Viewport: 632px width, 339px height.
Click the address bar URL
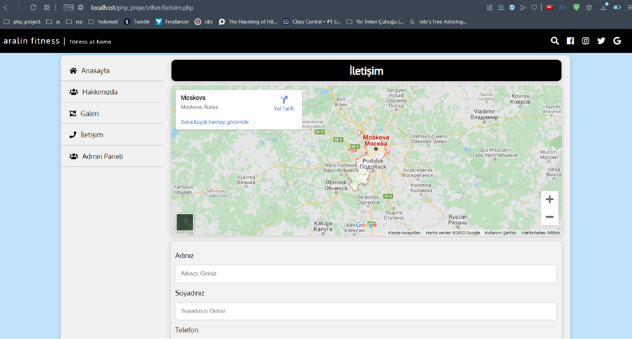tap(142, 7)
